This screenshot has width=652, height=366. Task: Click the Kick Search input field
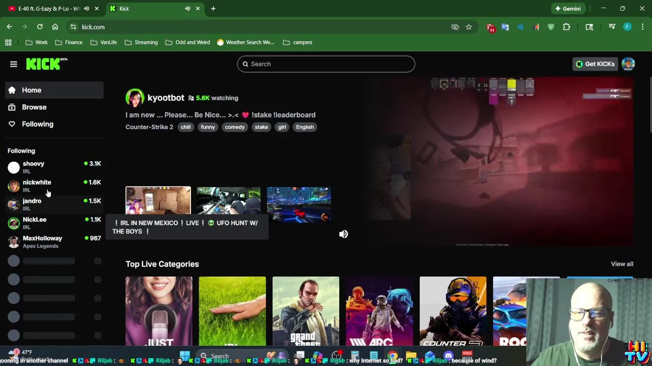pyautogui.click(x=326, y=64)
